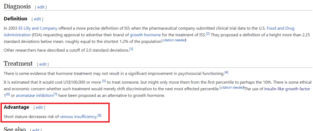The height and width of the screenshot is (131, 313).
Task: Edit the Advantage subsection
Action: point(39,107)
